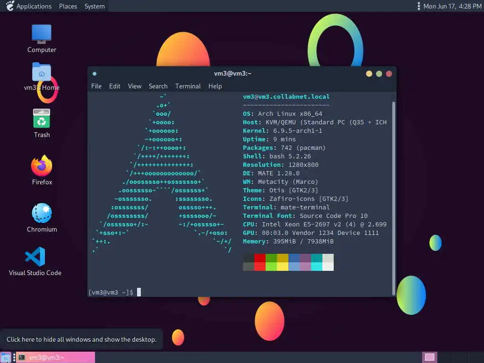Image resolution: width=484 pixels, height=363 pixels.
Task: Click the 'DE: MATE 1.28.0' line
Action: pos(271,173)
